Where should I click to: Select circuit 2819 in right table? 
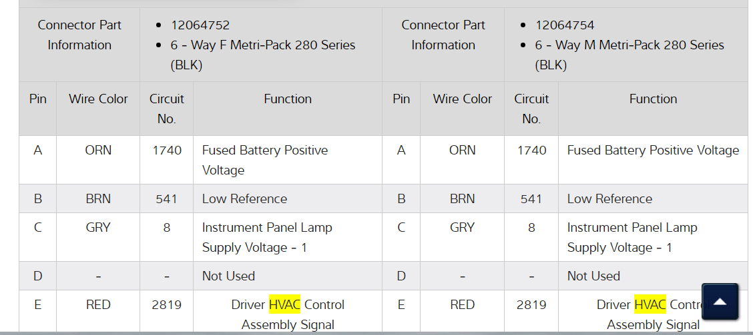[531, 305]
